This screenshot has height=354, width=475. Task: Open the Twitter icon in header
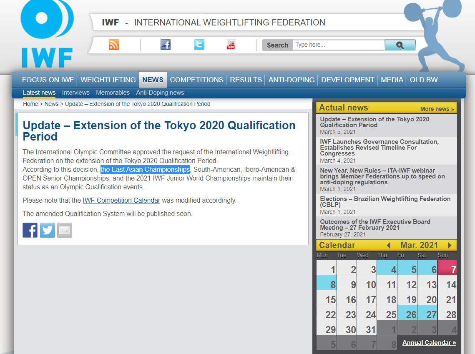point(199,45)
